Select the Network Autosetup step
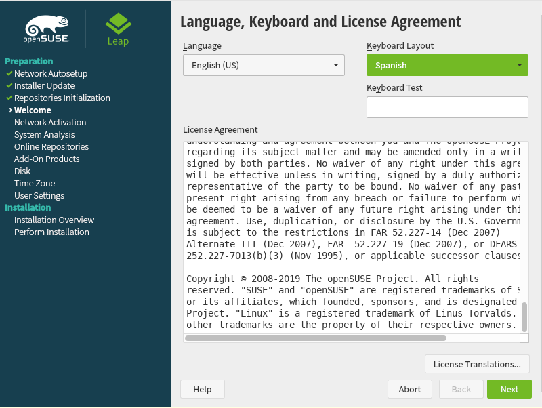The width and height of the screenshot is (542, 408). tap(51, 73)
